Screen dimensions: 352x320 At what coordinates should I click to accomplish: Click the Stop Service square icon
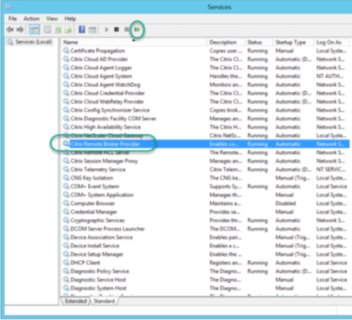pos(117,30)
